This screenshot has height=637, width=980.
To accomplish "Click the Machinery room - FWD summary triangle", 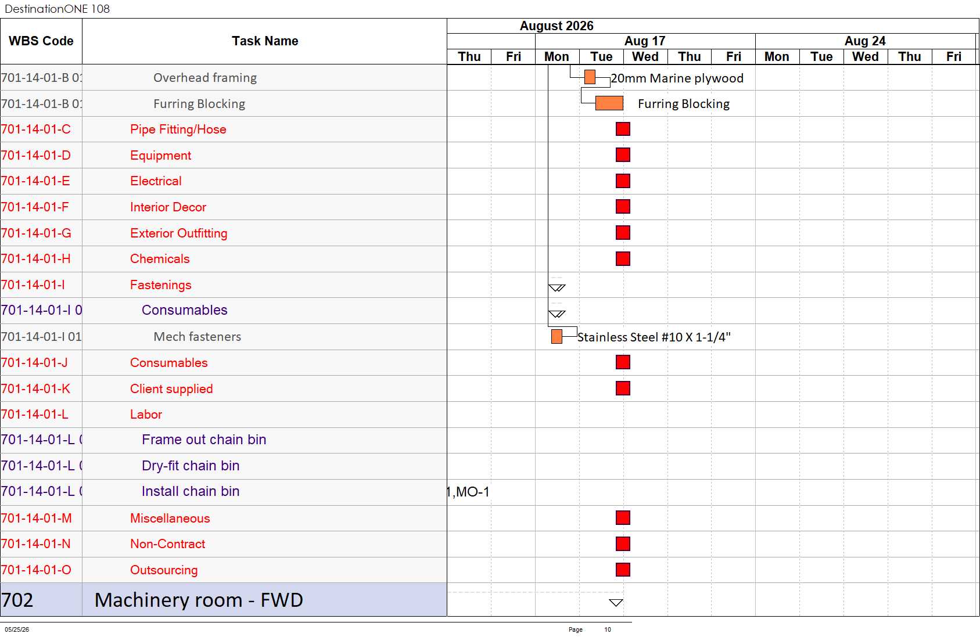I will click(x=616, y=603).
